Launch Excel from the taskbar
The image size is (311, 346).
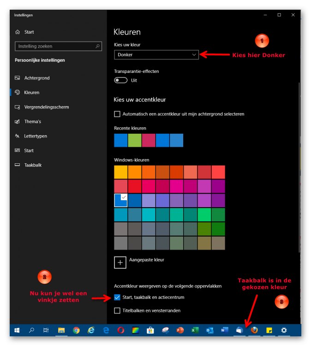pyautogui.click(x=195, y=330)
